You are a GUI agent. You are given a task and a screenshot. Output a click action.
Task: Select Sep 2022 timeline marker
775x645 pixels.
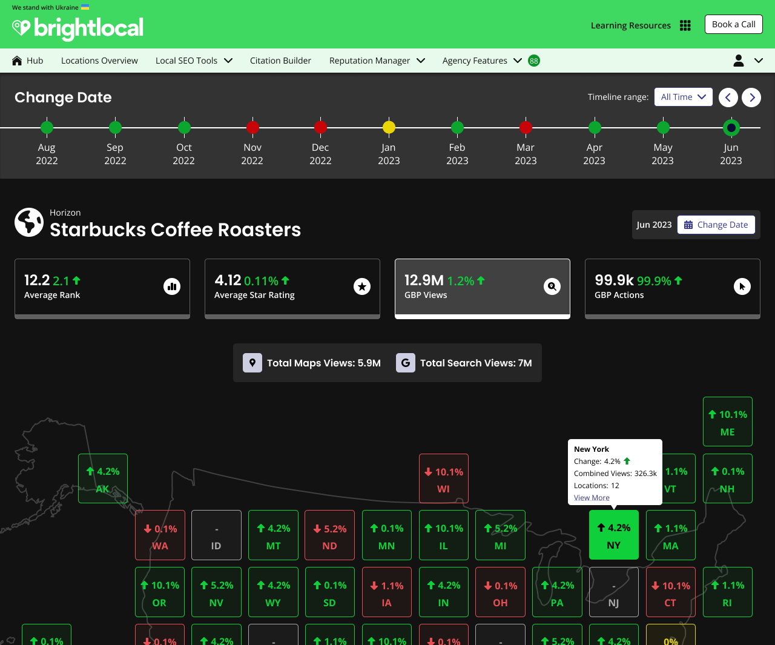pyautogui.click(x=115, y=127)
